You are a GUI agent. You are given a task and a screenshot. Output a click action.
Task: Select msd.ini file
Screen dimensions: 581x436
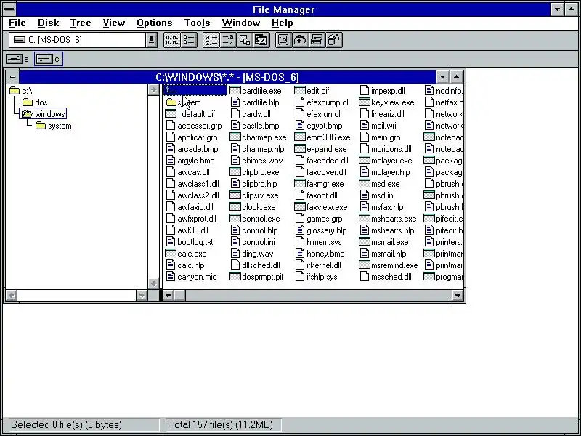[378, 195]
